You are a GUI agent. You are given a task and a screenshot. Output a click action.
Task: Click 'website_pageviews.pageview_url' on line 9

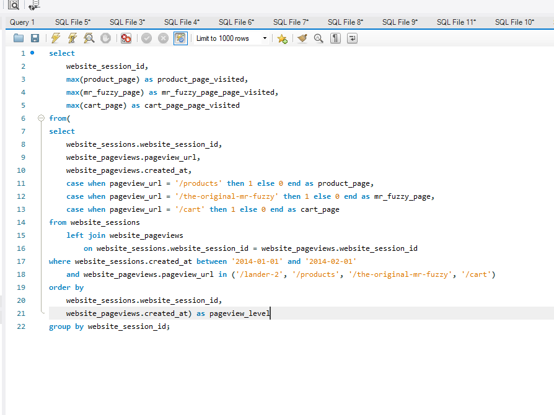131,157
